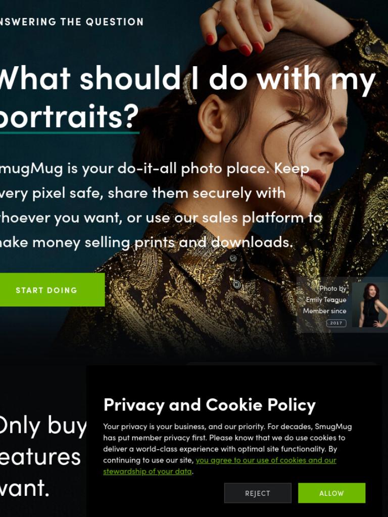Click the "Member since" label in credit card
The height and width of the screenshot is (517, 388).
coord(325,311)
